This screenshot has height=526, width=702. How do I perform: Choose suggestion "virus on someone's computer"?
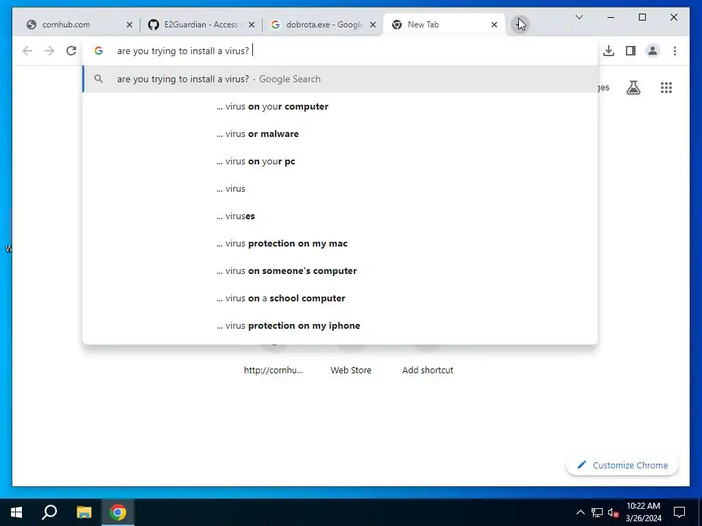coord(340,271)
